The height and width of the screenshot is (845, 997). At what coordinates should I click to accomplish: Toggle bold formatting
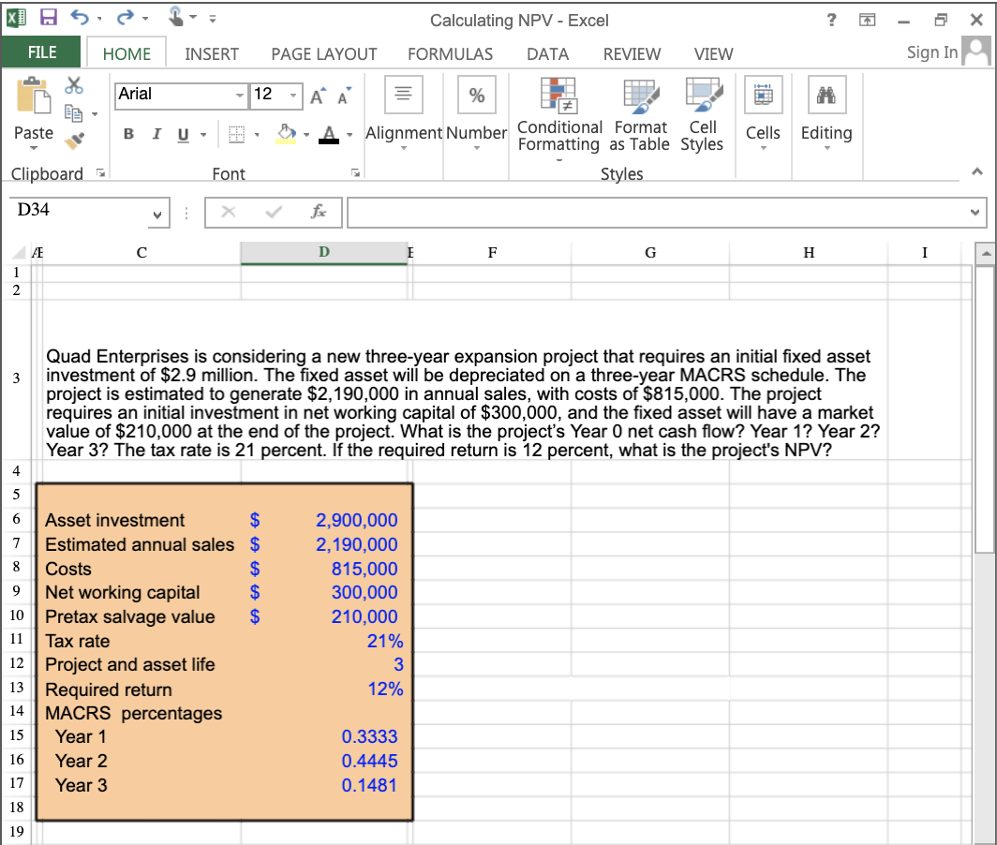point(128,134)
